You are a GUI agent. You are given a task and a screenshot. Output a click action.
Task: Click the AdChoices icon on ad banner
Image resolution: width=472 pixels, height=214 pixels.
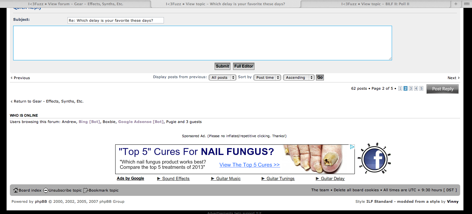pyautogui.click(x=352, y=147)
